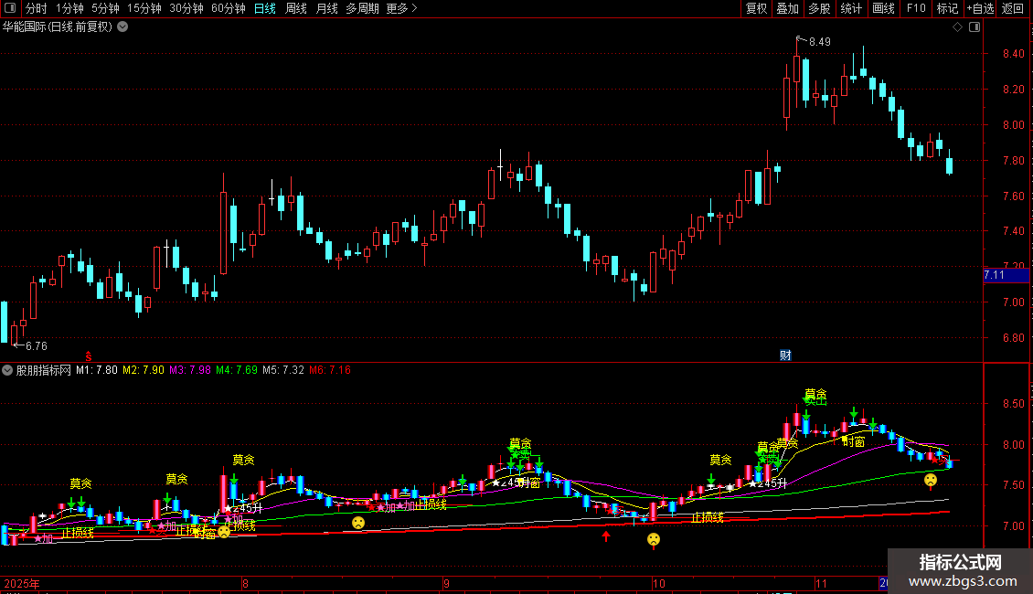Viewport: 1033px width, 594px height.
Task: Click the M4: 7.69 indicator value
Action: [x=237, y=370]
